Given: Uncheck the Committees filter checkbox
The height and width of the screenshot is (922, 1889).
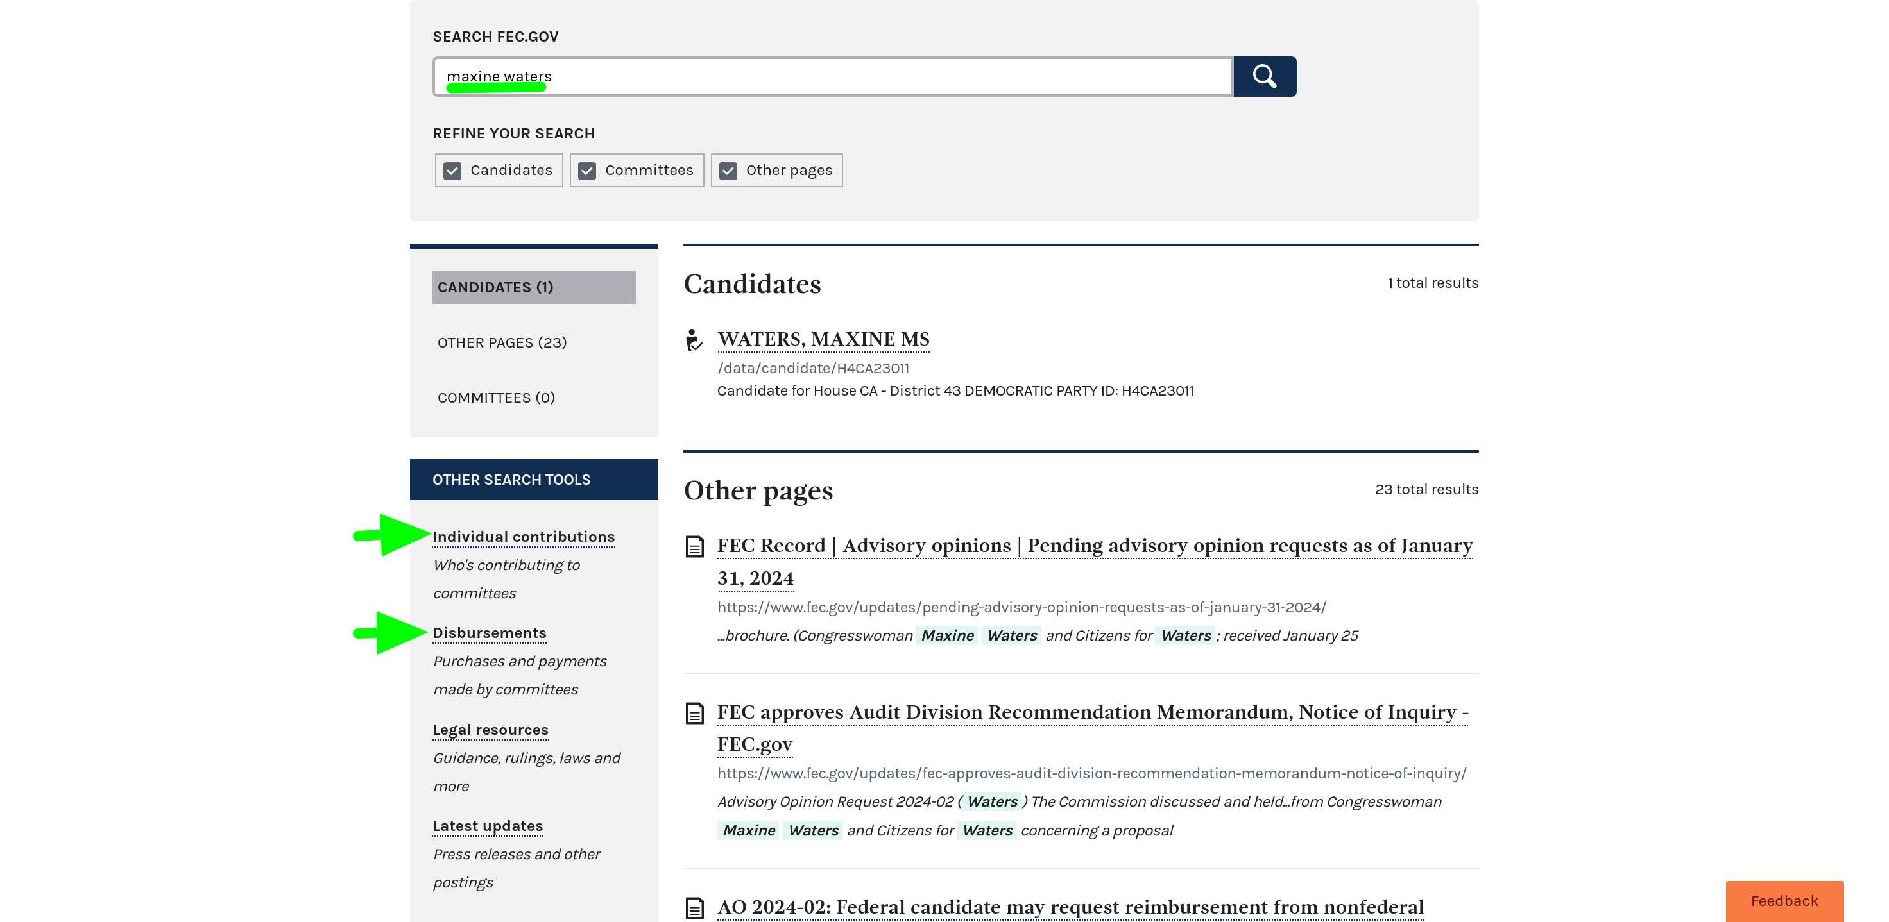Looking at the screenshot, I should 586,171.
